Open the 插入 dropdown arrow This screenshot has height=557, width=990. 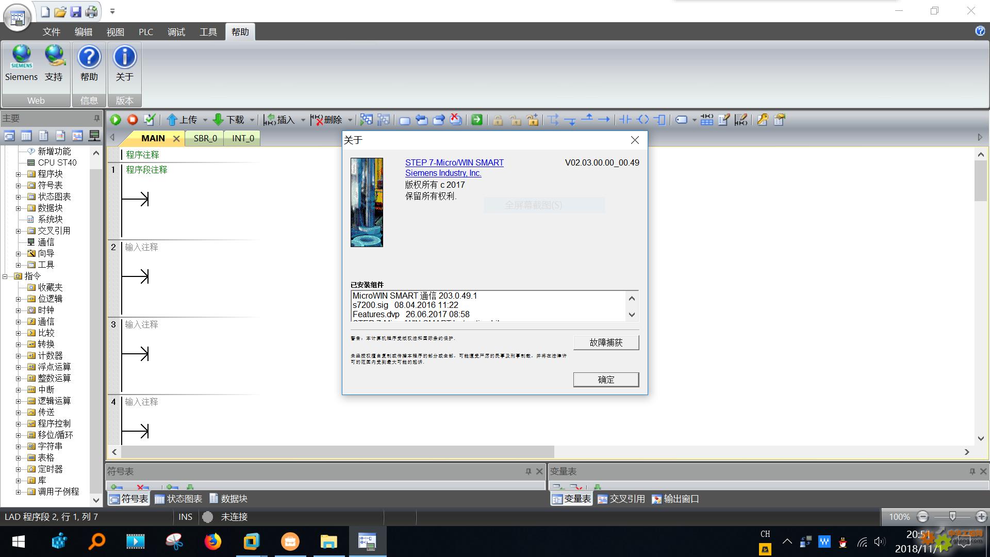303,120
